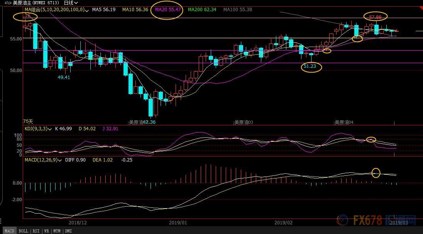423x234 pixels.
Task: Switch to the DMI indicator tab
Action: 69,231
